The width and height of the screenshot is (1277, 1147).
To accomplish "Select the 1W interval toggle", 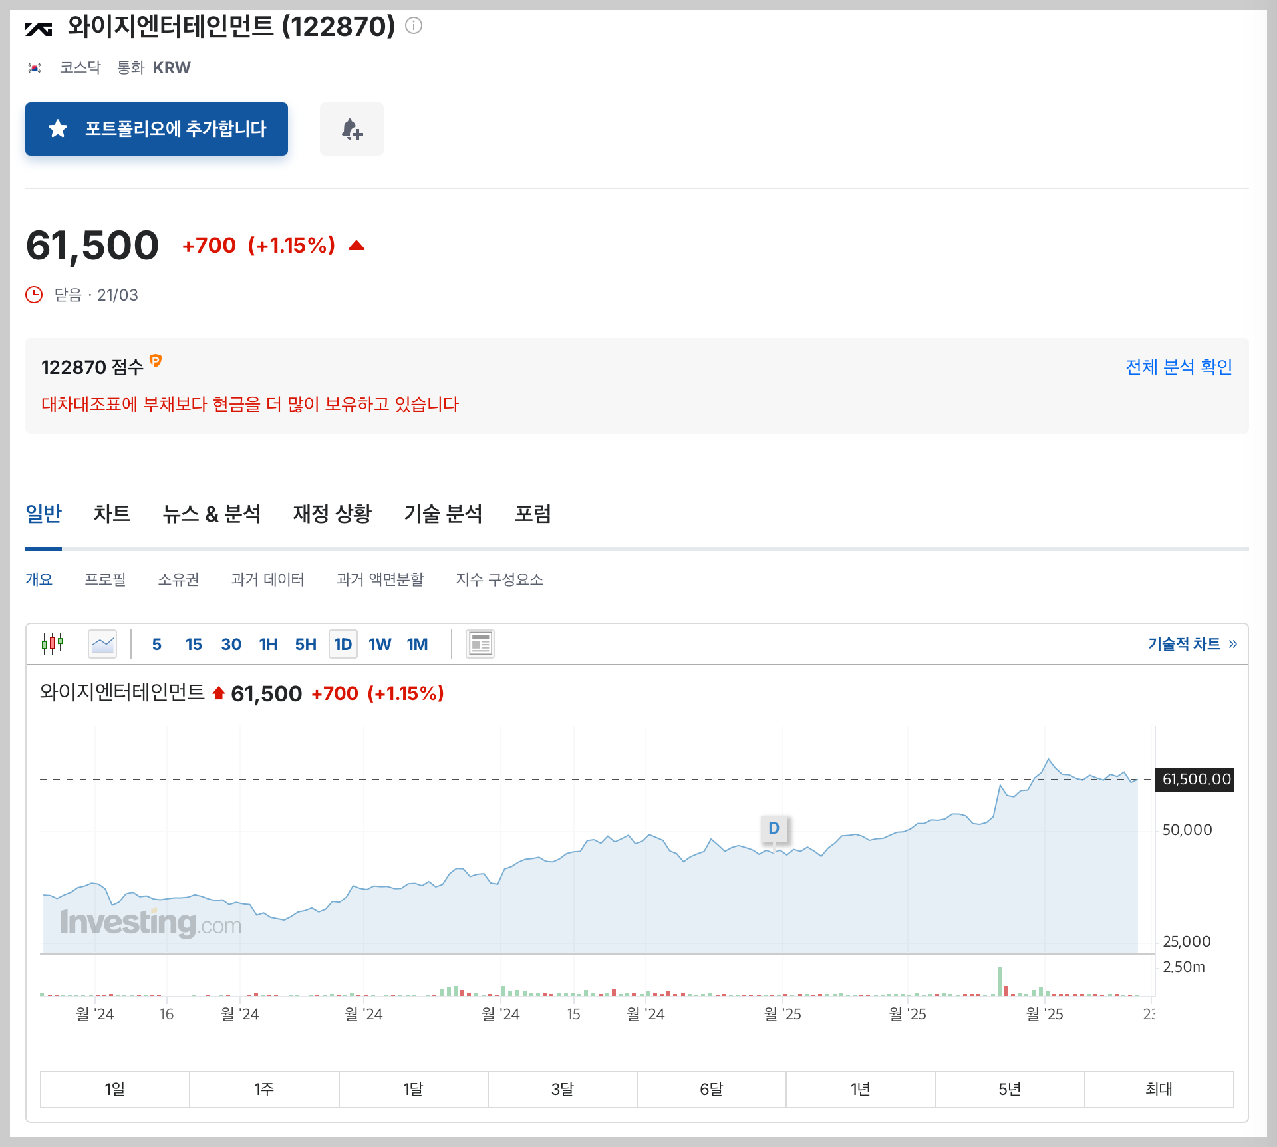I will click(380, 644).
